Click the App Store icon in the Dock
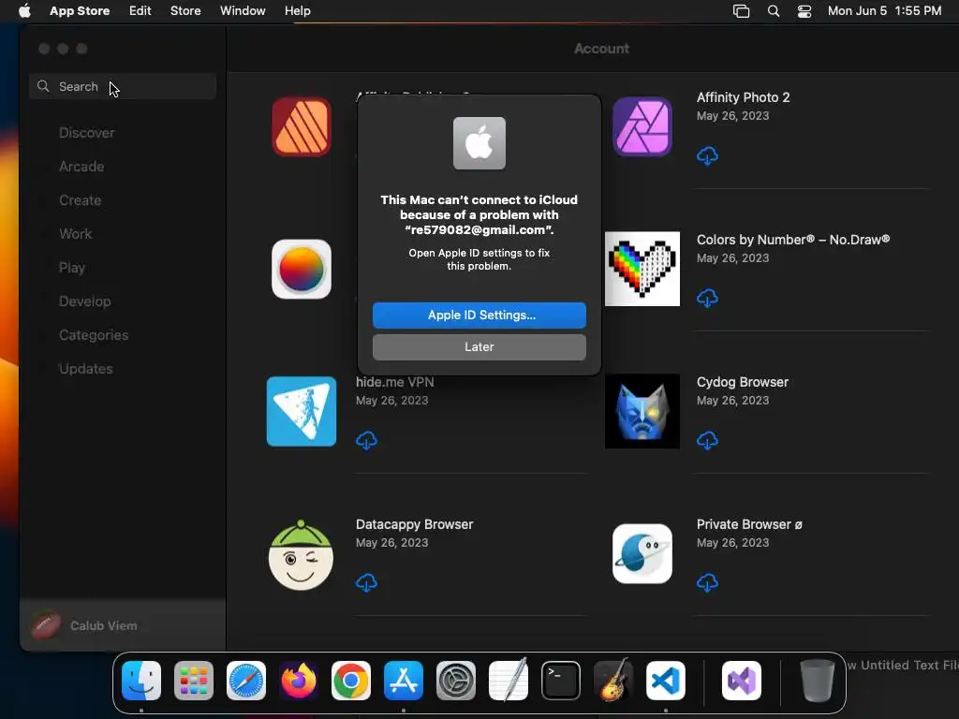The image size is (959, 719). click(404, 681)
